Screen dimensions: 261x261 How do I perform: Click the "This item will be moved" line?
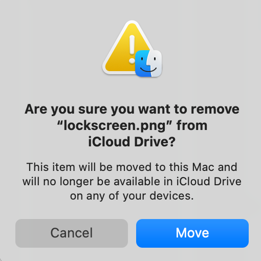(x=132, y=167)
